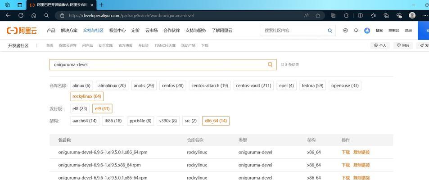
Task: Click the browser address bar URL
Action: point(131,16)
